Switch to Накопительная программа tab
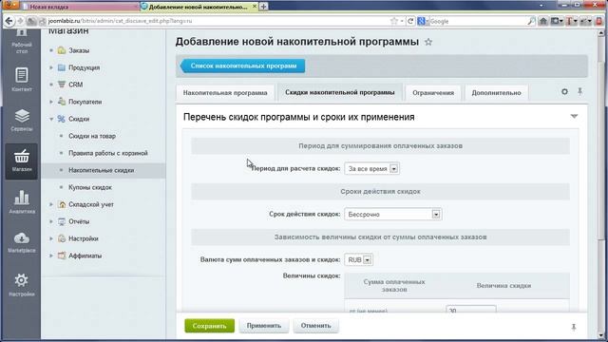The image size is (608, 342). (225, 93)
